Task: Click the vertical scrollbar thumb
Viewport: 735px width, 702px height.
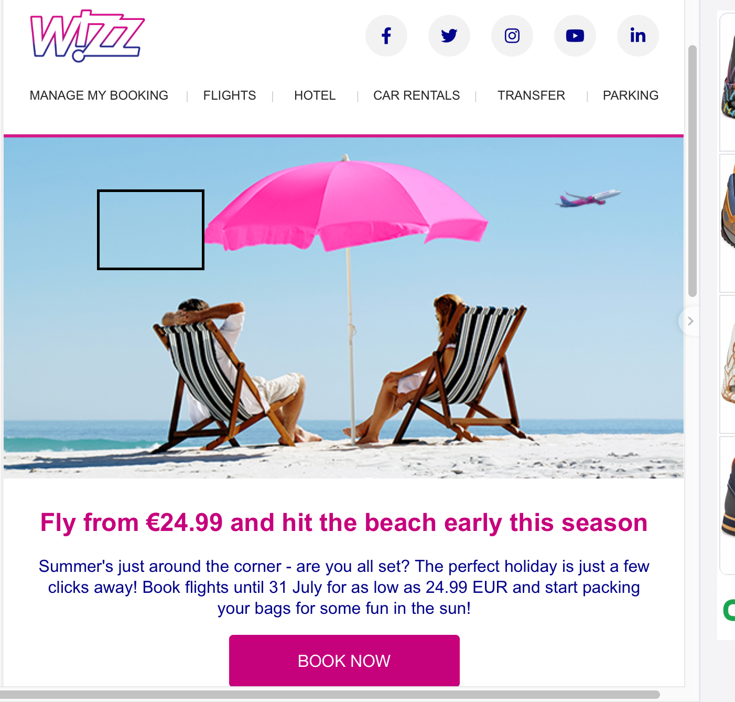Action: pos(693,171)
